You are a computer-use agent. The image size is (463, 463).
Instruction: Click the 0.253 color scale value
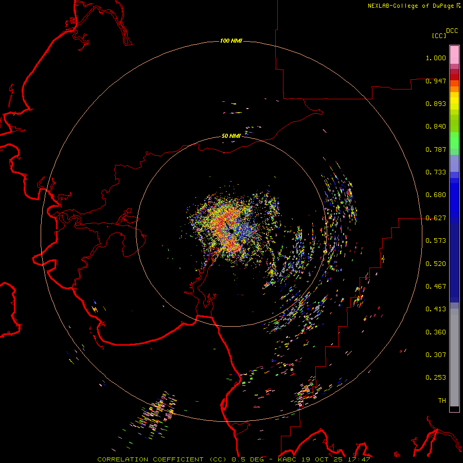pyautogui.click(x=436, y=378)
